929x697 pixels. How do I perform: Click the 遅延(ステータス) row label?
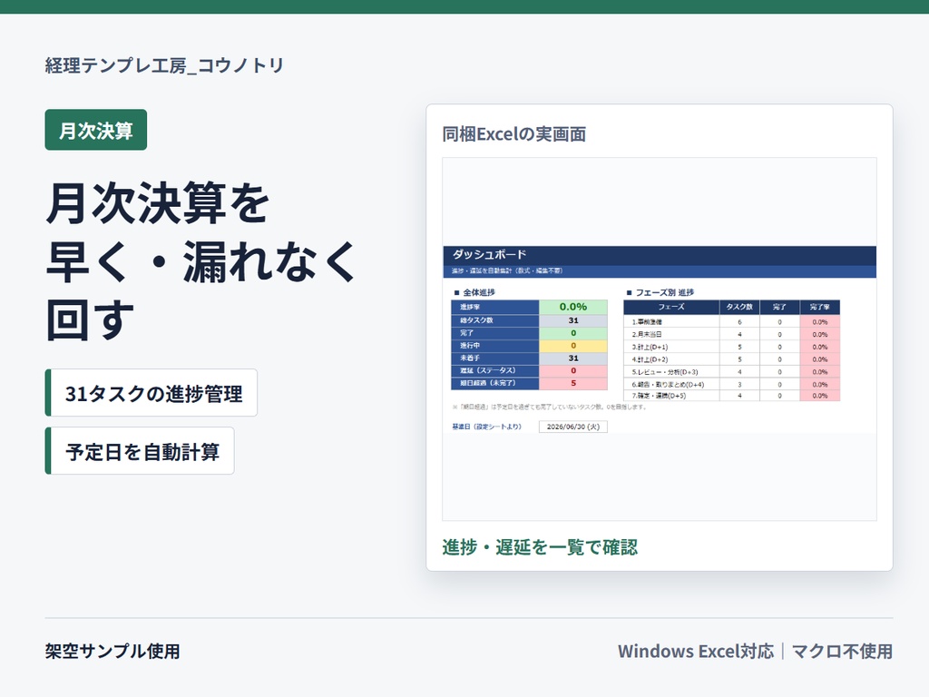pyautogui.click(x=495, y=370)
